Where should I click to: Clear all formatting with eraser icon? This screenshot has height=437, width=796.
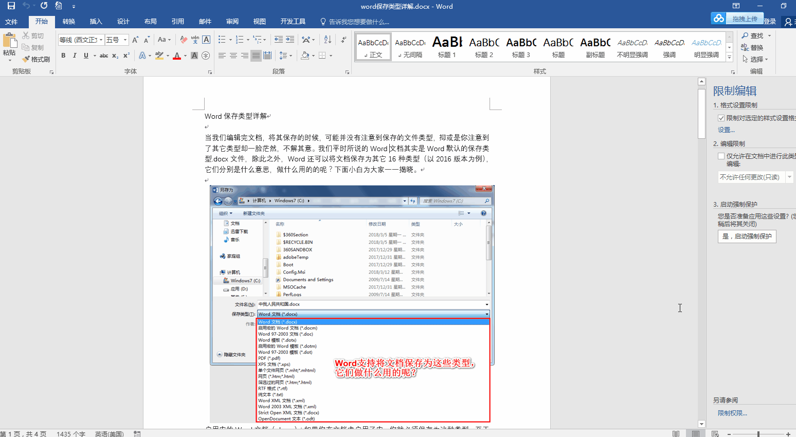[x=184, y=40]
